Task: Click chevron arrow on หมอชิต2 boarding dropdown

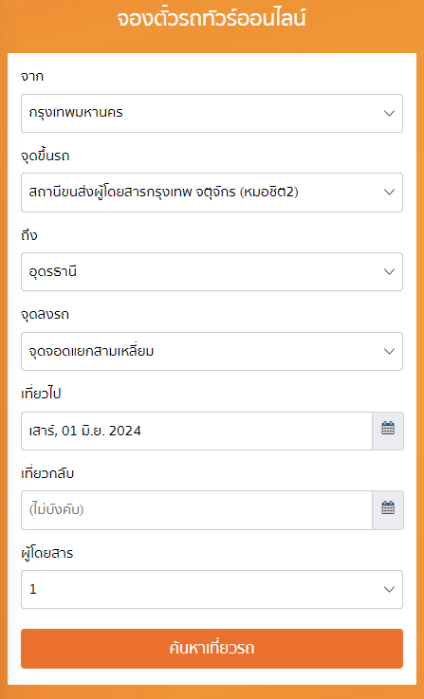Action: pyautogui.click(x=389, y=193)
